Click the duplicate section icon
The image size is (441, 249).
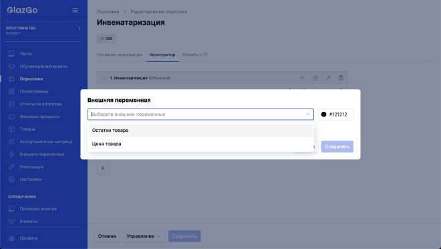click(x=315, y=78)
